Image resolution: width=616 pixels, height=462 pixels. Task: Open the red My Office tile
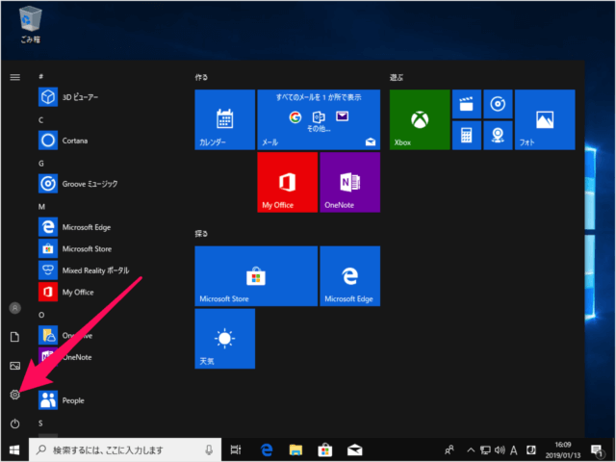(x=287, y=182)
